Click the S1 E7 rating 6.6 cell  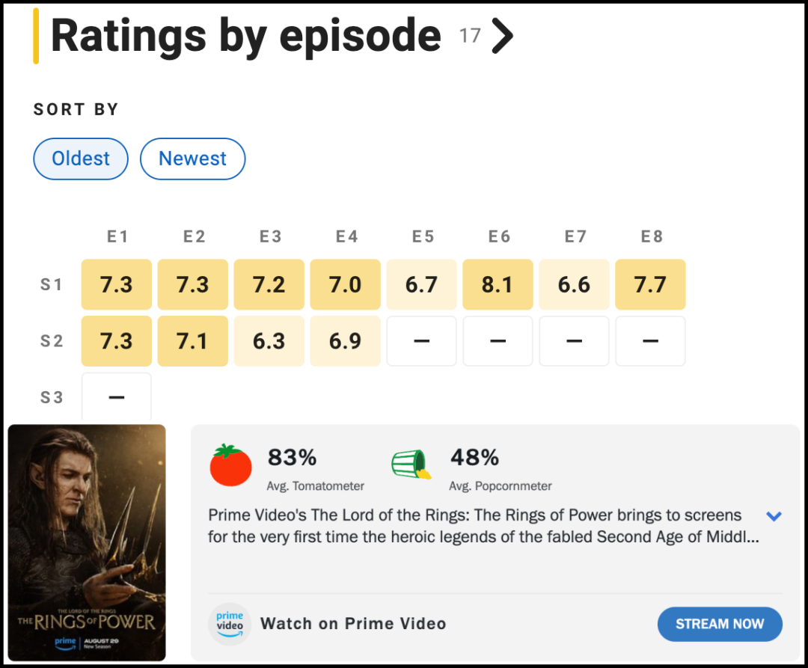(574, 285)
